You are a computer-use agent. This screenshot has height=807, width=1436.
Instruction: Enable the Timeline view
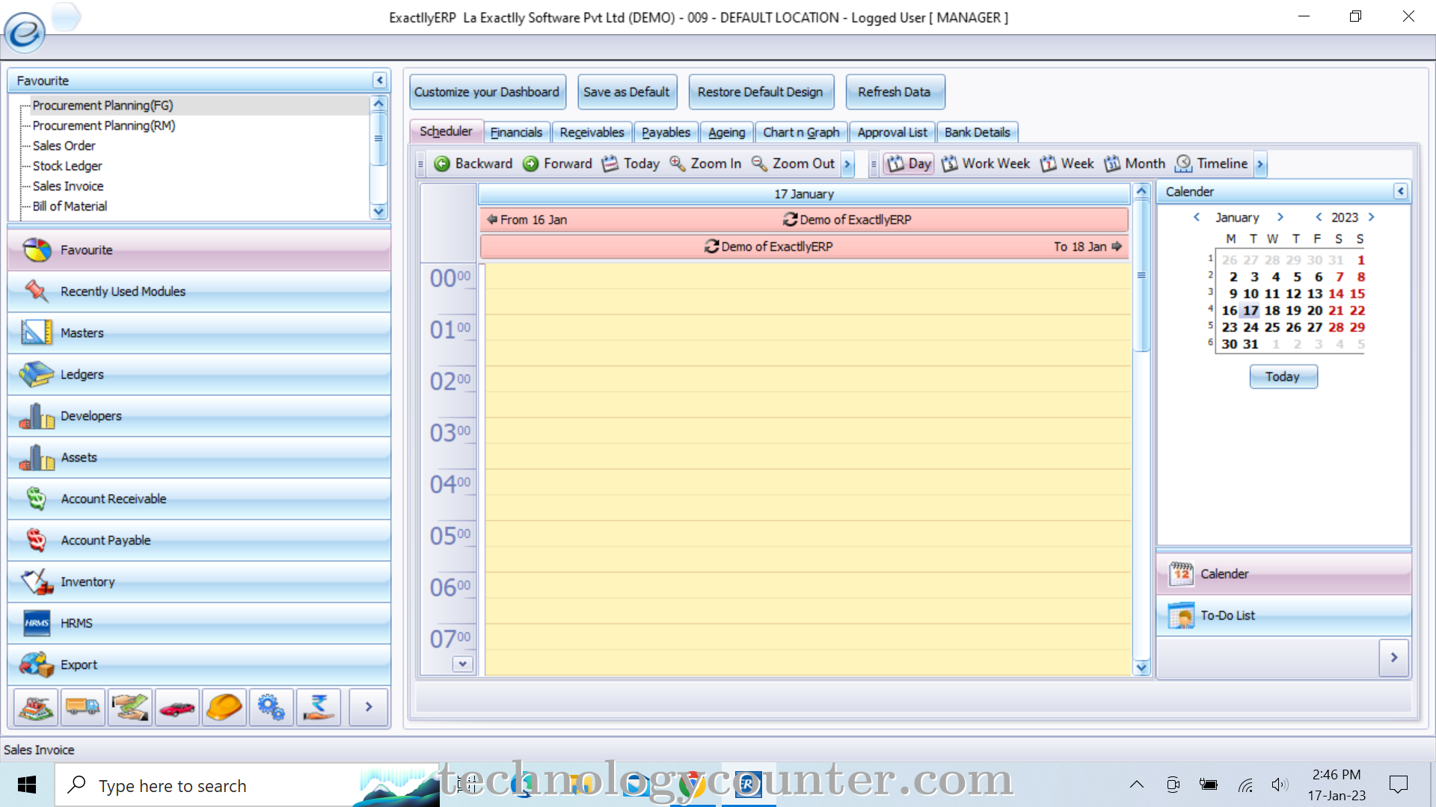1212,163
